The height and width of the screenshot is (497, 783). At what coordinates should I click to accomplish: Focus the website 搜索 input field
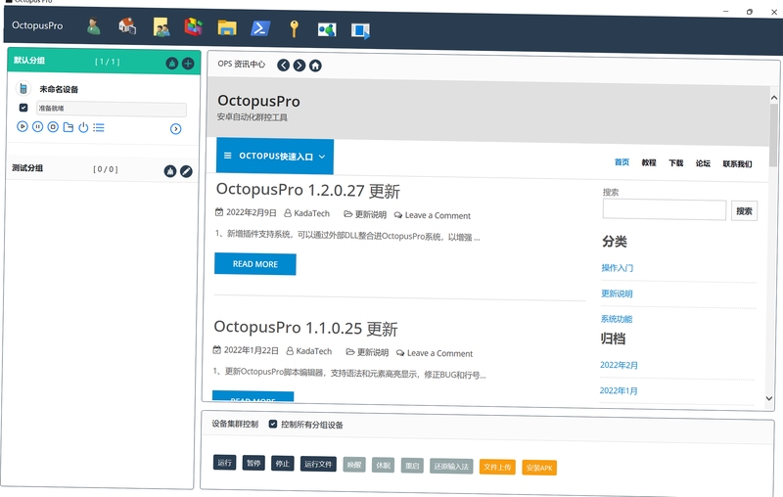coord(665,209)
